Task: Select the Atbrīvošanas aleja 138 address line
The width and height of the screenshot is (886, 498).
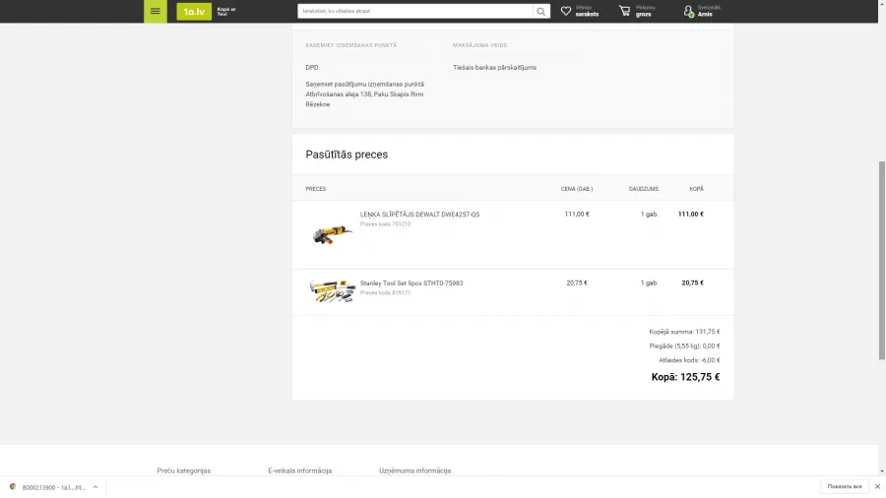Action: tap(364, 94)
